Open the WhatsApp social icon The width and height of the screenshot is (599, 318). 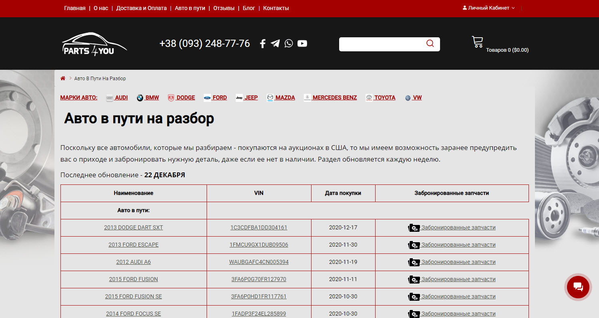[x=289, y=43]
